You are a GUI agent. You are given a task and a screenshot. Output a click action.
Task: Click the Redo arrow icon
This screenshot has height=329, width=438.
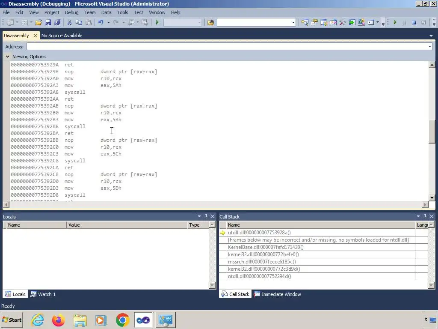click(116, 22)
